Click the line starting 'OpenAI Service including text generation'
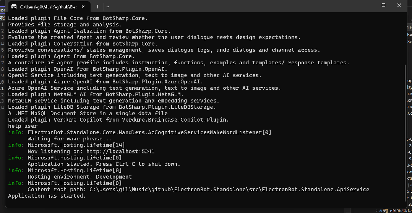Viewport: 412px width, 213px height. [135, 75]
